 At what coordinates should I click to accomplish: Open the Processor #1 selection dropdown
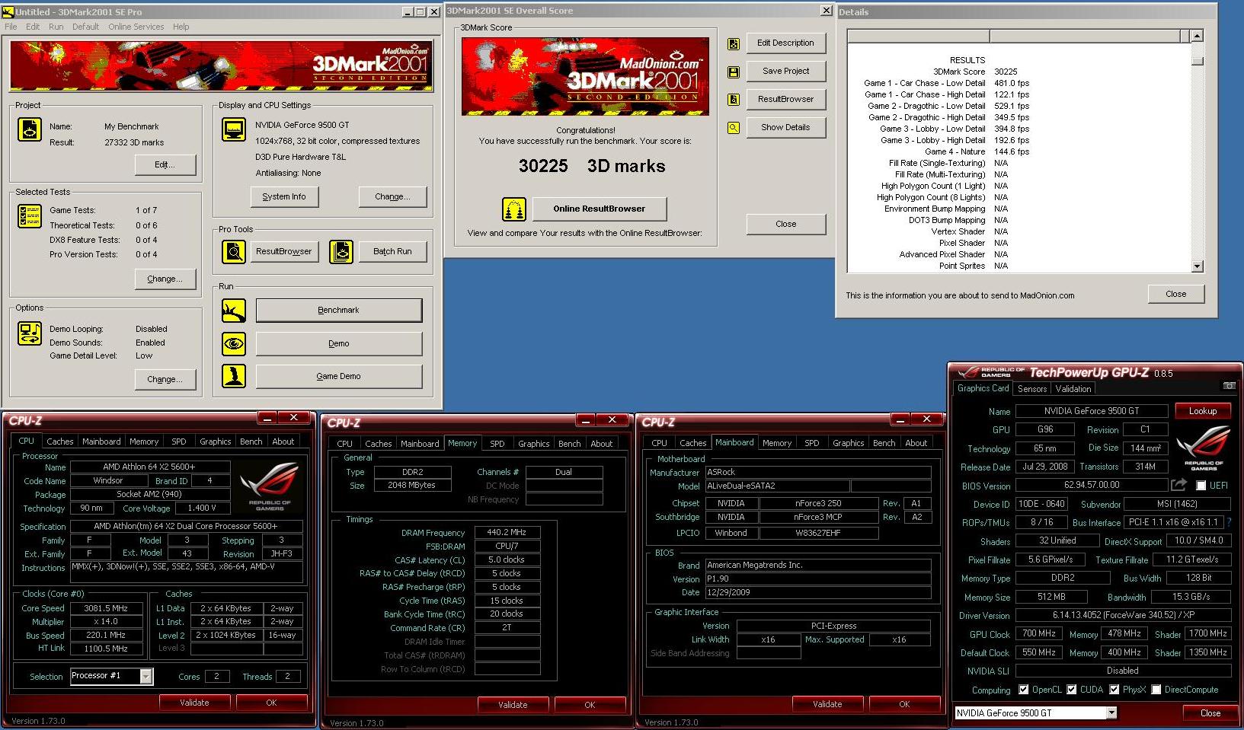(x=146, y=676)
